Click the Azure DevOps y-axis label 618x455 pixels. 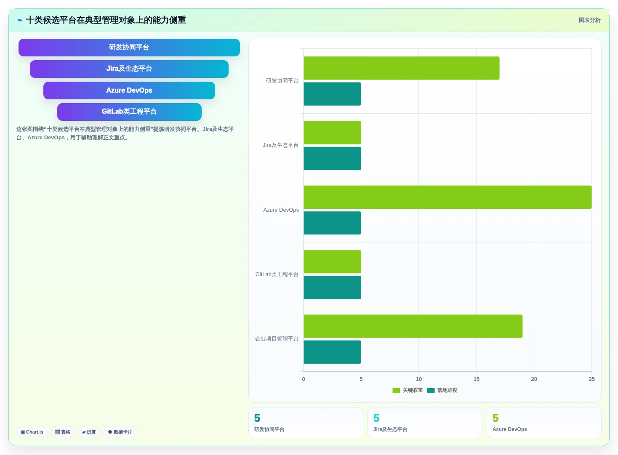tap(281, 210)
